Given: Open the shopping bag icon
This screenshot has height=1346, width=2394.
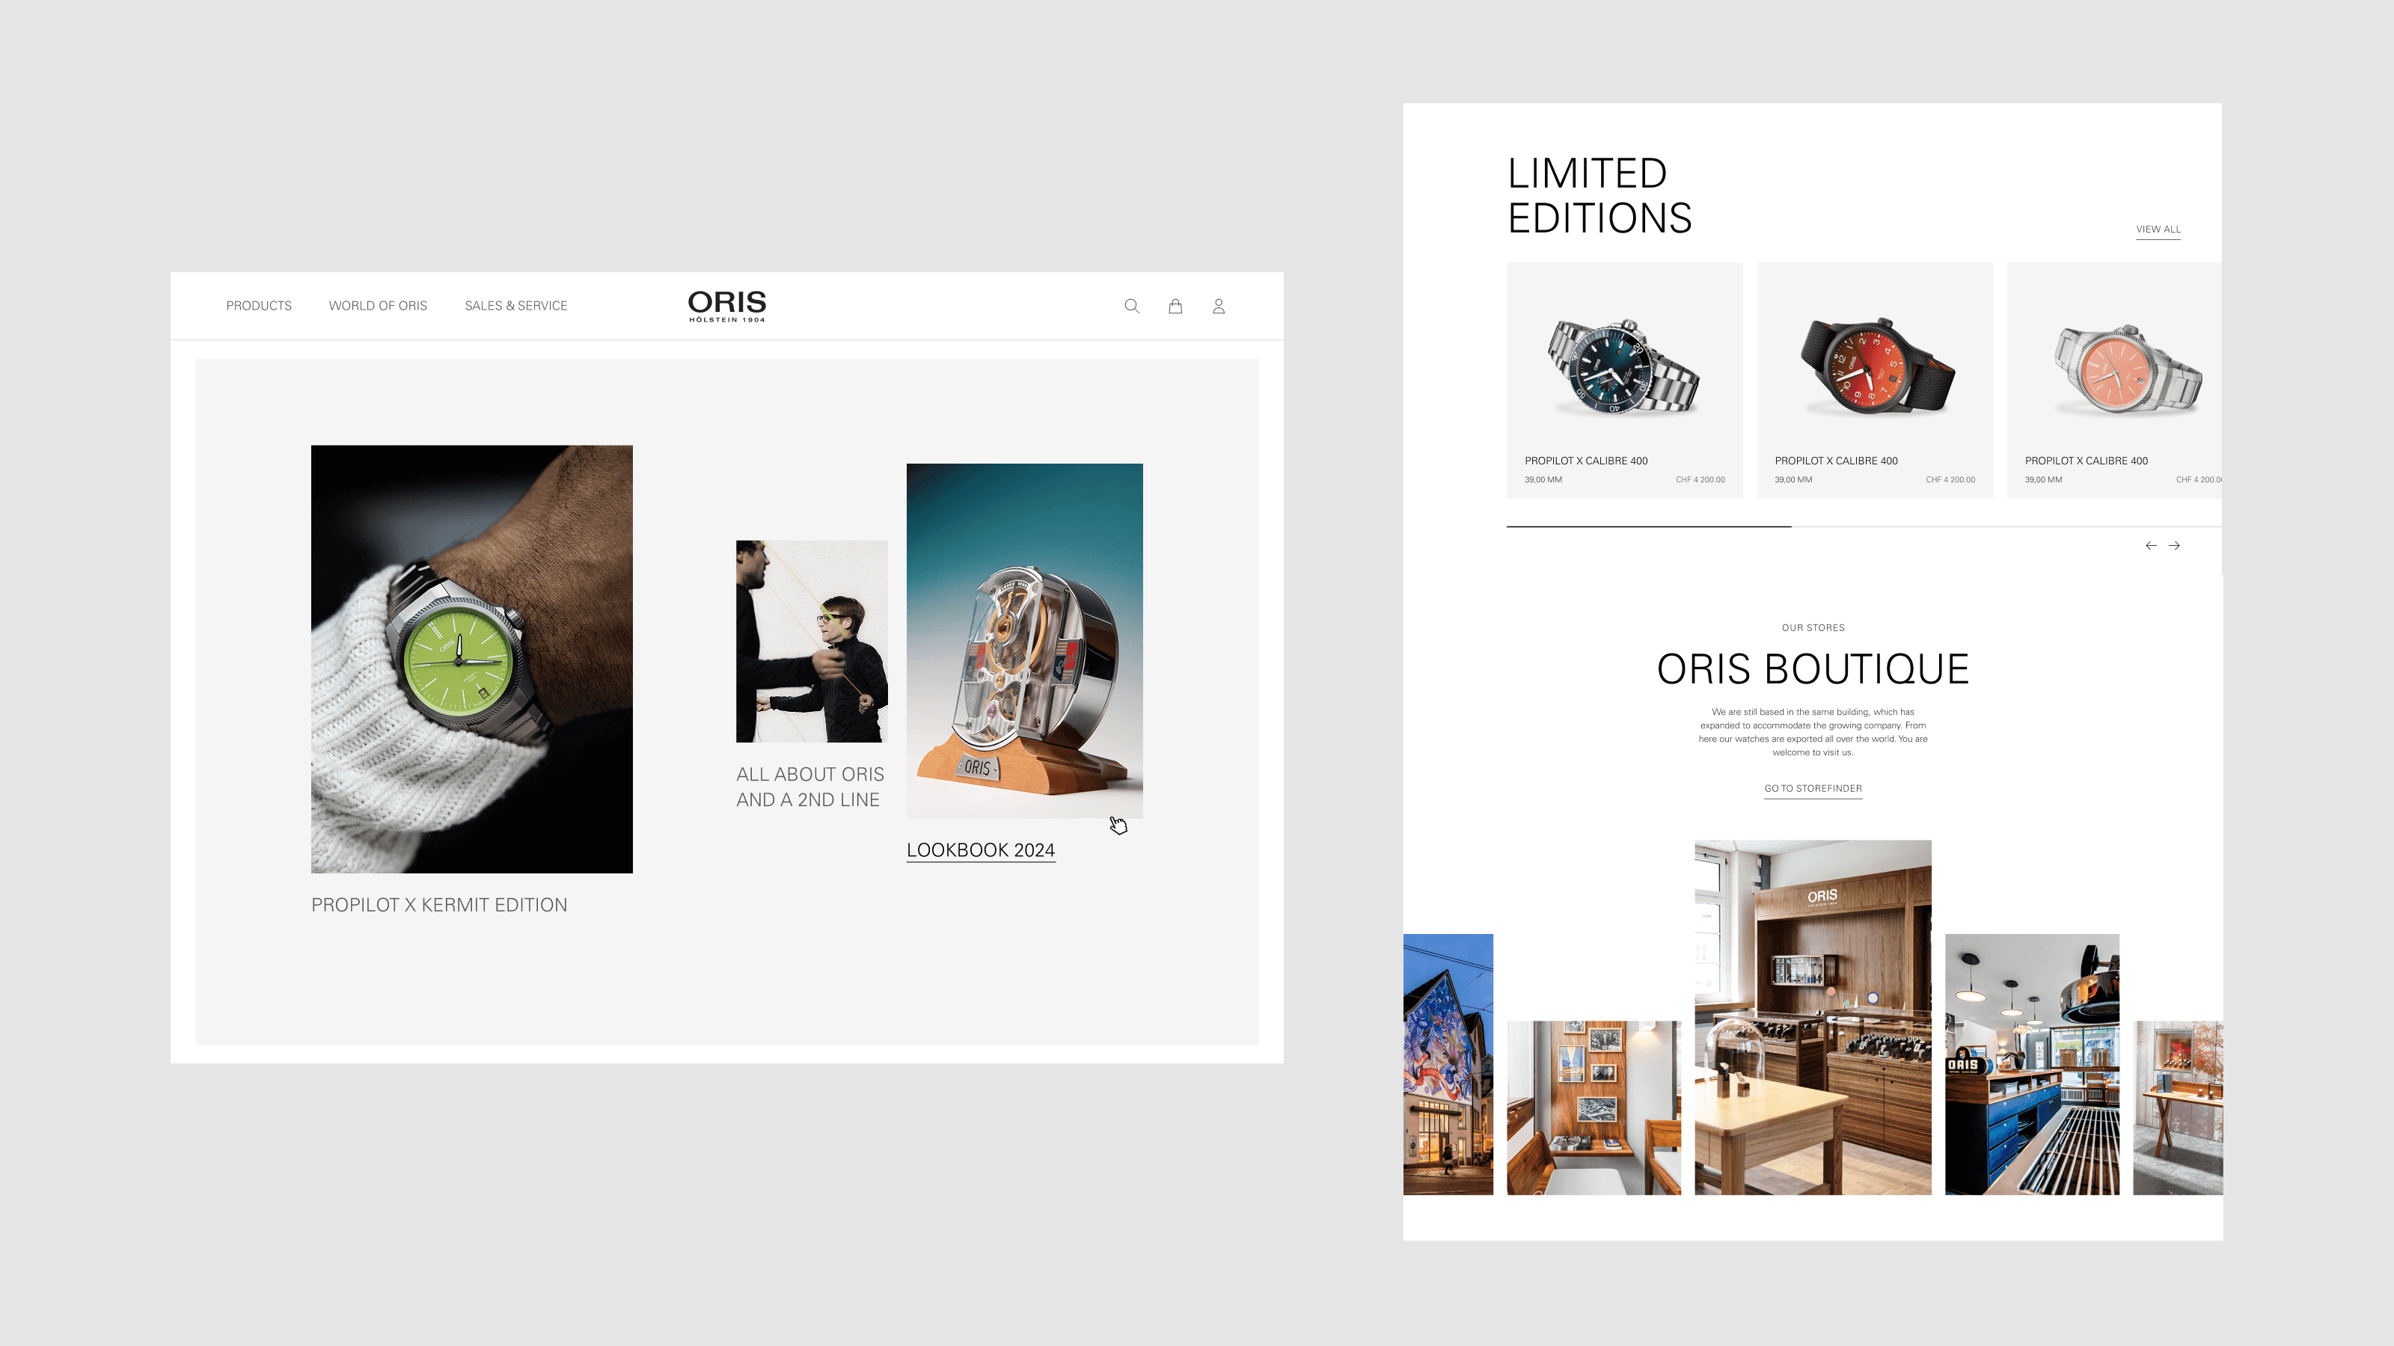Looking at the screenshot, I should [x=1175, y=306].
